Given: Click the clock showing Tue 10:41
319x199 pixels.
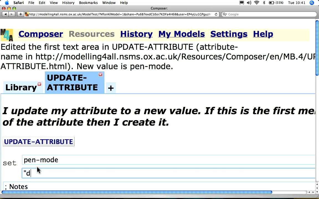Looking at the screenshot, I should click(297, 3).
